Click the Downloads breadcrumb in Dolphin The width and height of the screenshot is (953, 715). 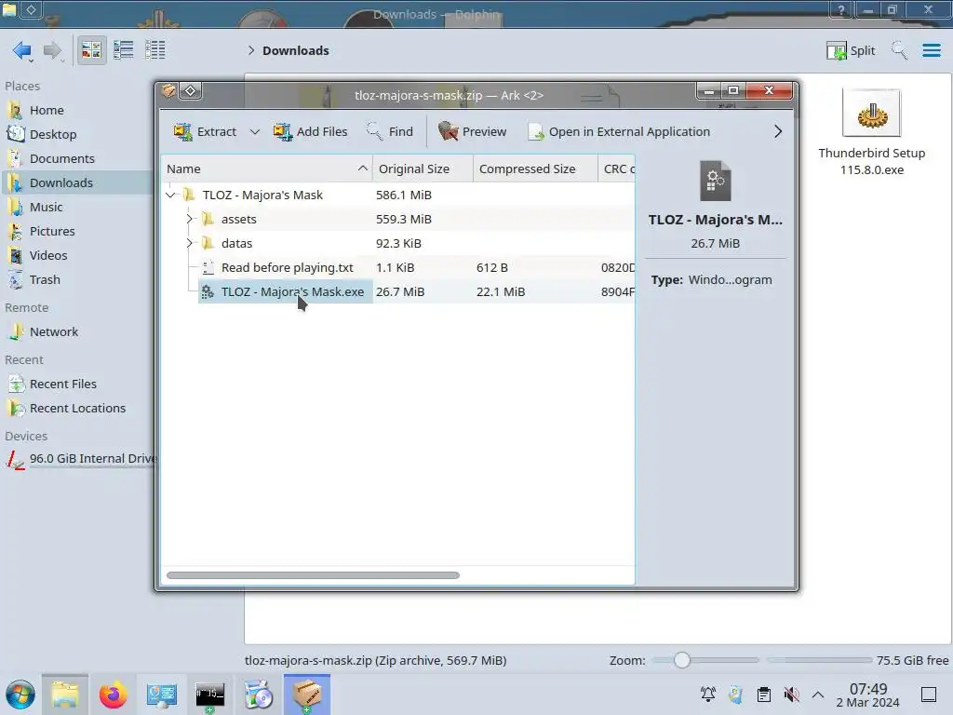click(x=296, y=50)
